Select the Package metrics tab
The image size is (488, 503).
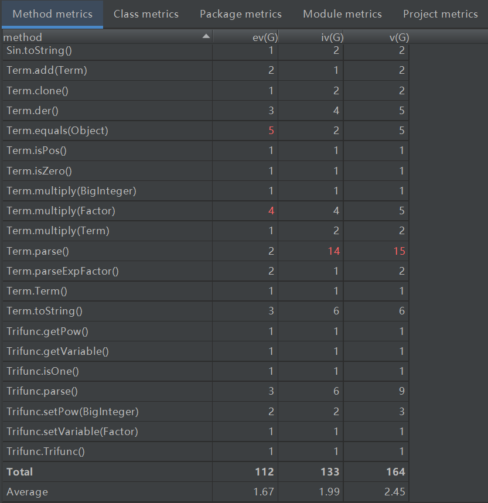pyautogui.click(x=240, y=14)
